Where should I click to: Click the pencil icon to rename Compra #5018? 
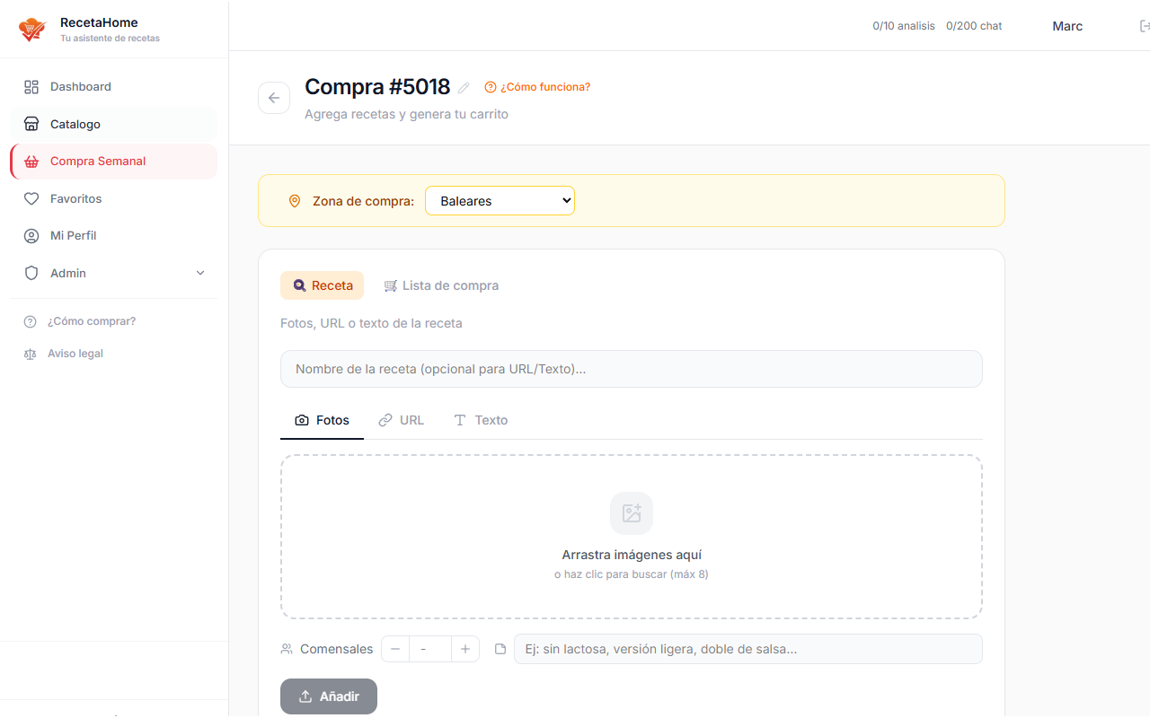tap(463, 87)
